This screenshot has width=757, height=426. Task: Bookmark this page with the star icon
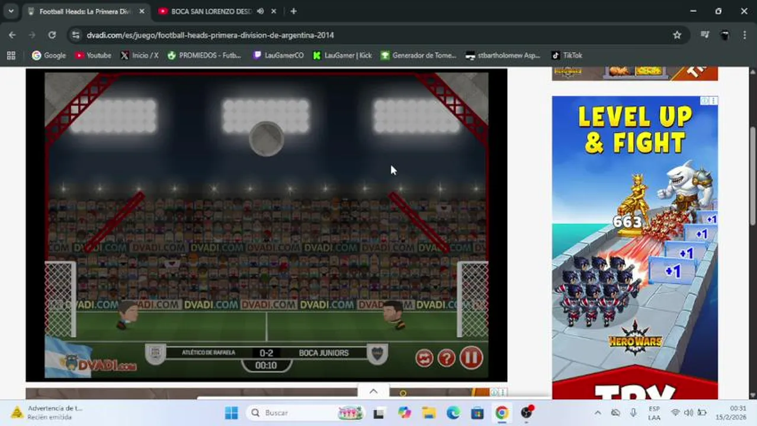pyautogui.click(x=677, y=35)
